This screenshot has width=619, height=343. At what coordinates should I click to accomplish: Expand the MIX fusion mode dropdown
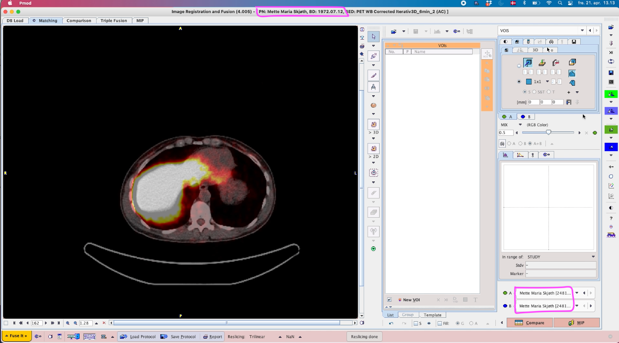click(520, 125)
